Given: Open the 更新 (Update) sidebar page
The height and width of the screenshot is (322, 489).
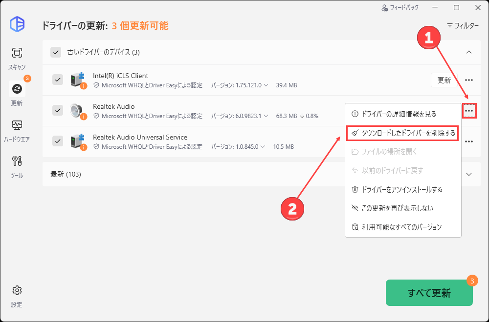Looking at the screenshot, I should point(17,94).
